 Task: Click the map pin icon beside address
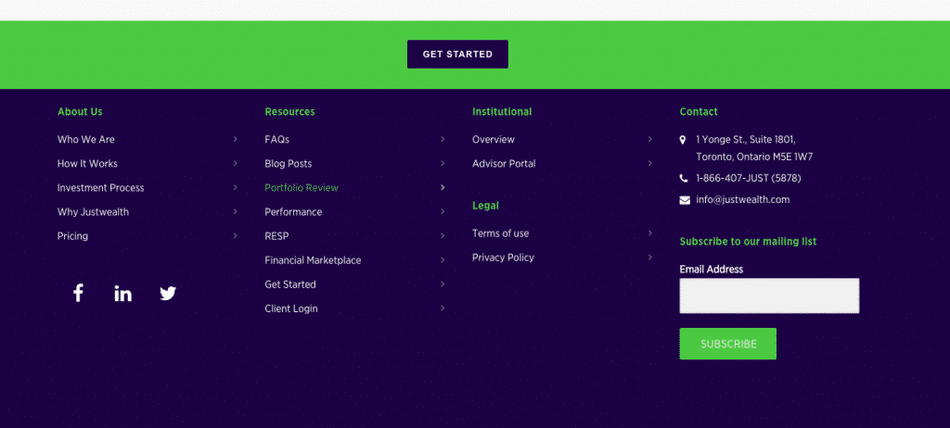(x=684, y=140)
